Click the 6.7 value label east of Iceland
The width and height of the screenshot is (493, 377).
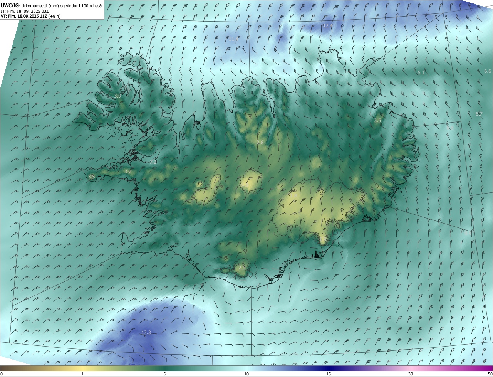pyautogui.click(x=479, y=114)
